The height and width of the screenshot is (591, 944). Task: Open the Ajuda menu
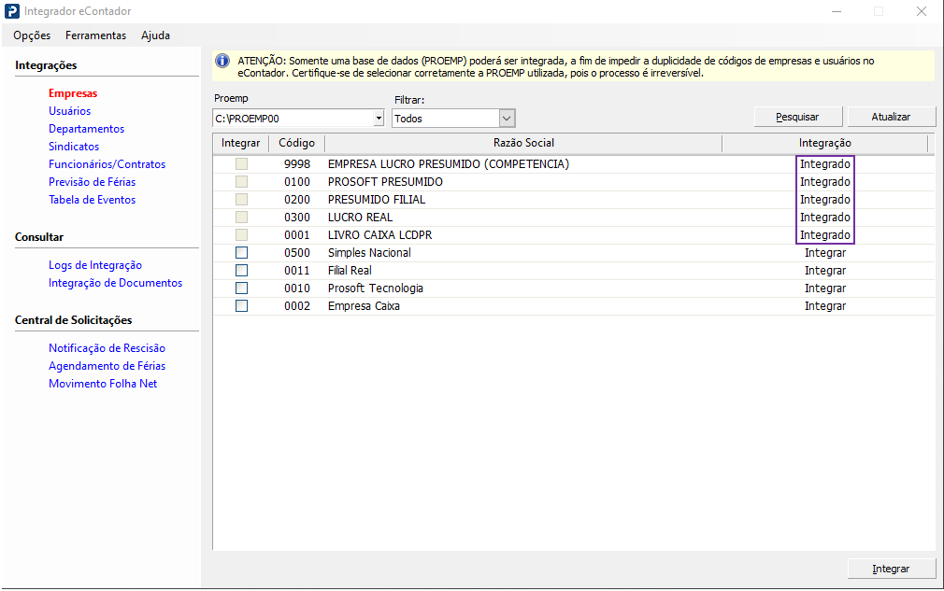(x=155, y=35)
